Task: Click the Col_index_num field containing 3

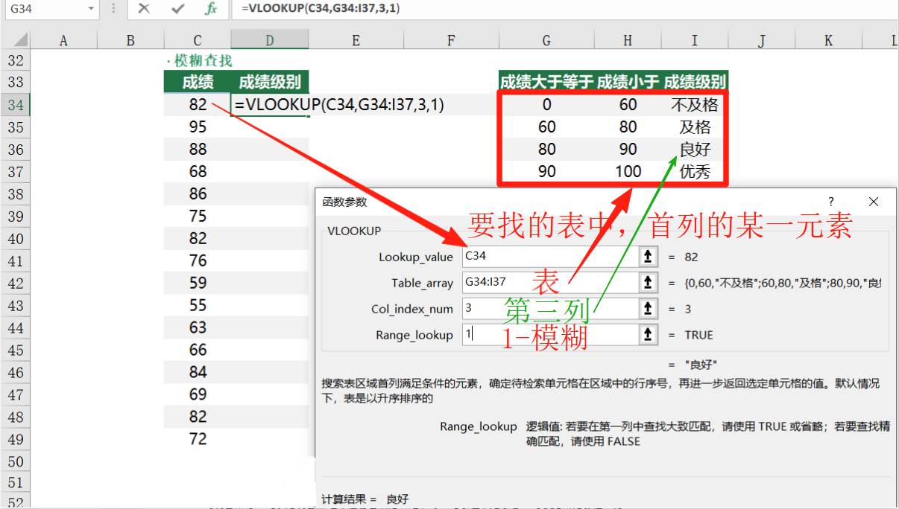Action: tap(550, 309)
